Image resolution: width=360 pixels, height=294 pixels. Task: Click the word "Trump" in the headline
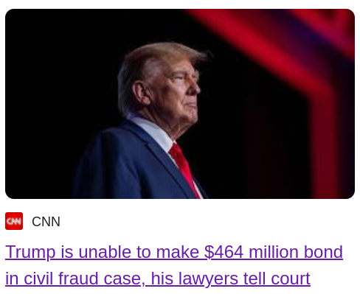click(30, 252)
